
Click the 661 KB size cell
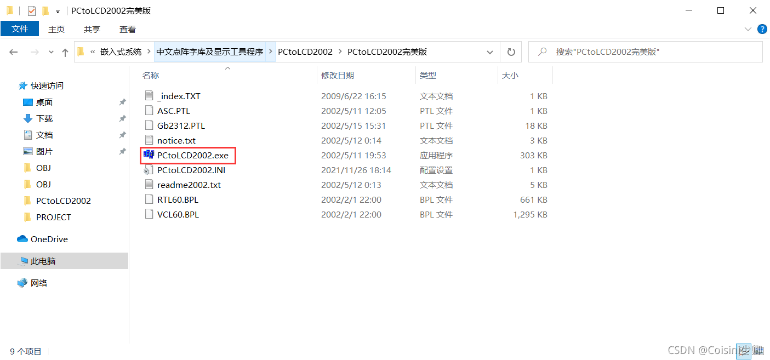click(x=534, y=199)
